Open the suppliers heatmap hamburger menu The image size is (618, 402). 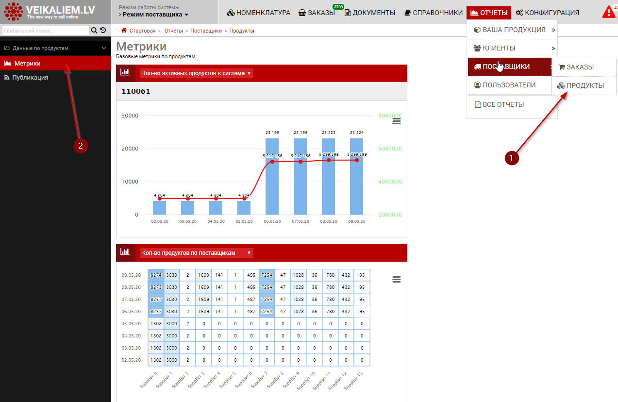tap(397, 279)
